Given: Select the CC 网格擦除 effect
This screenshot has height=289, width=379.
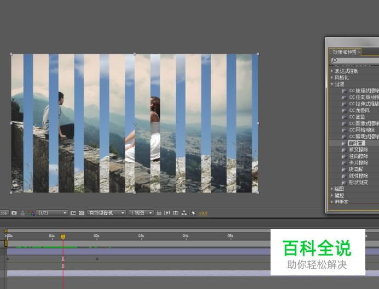Looking at the screenshot, I should point(362,130).
